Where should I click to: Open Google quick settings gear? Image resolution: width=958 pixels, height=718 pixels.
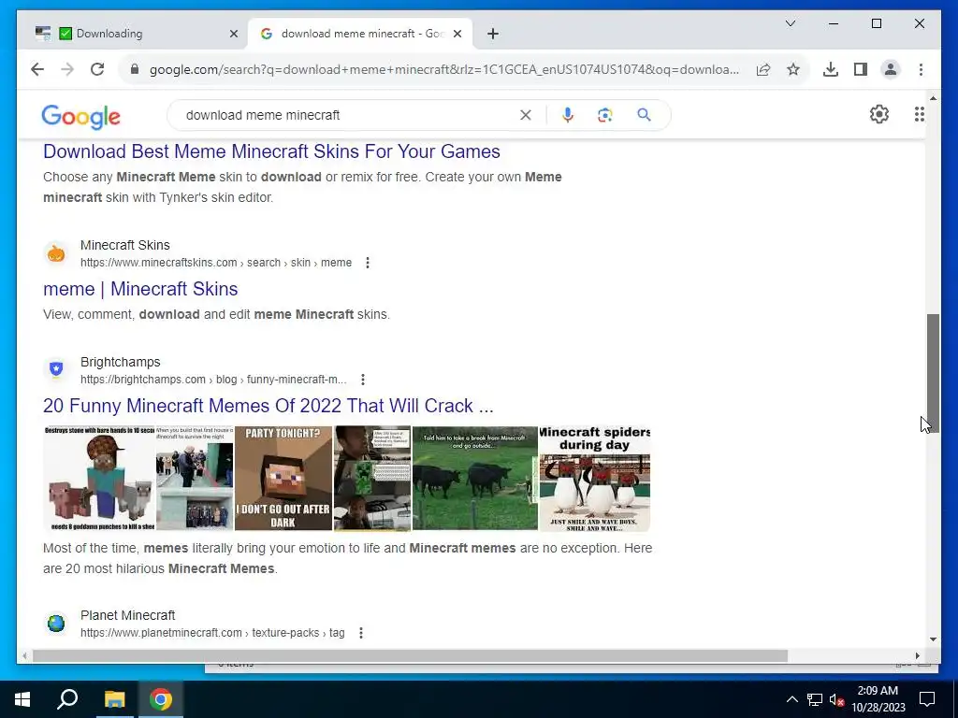pyautogui.click(x=879, y=114)
